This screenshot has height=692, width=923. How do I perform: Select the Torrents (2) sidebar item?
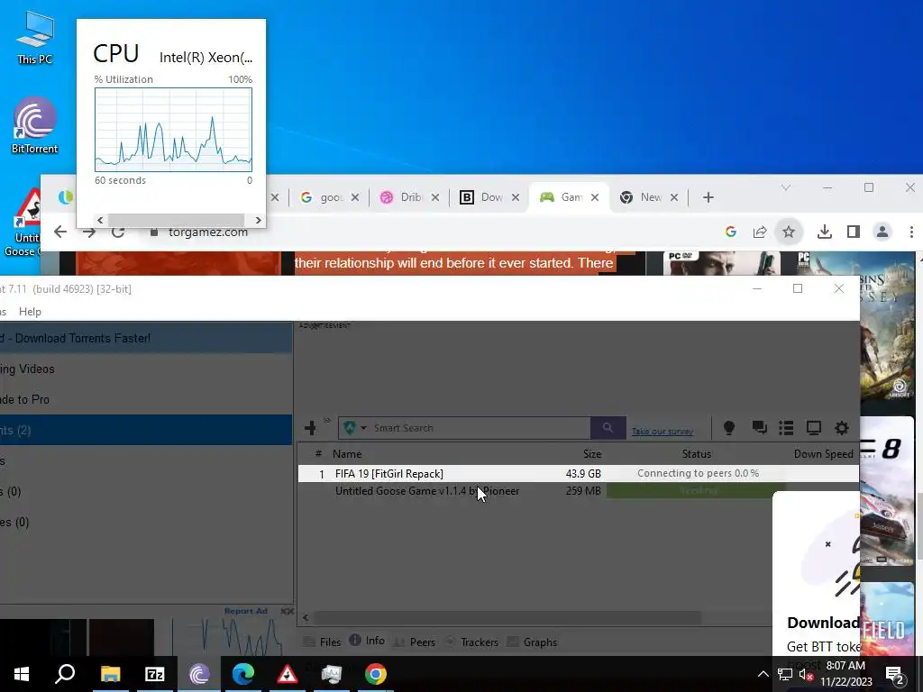pyautogui.click(x=145, y=430)
